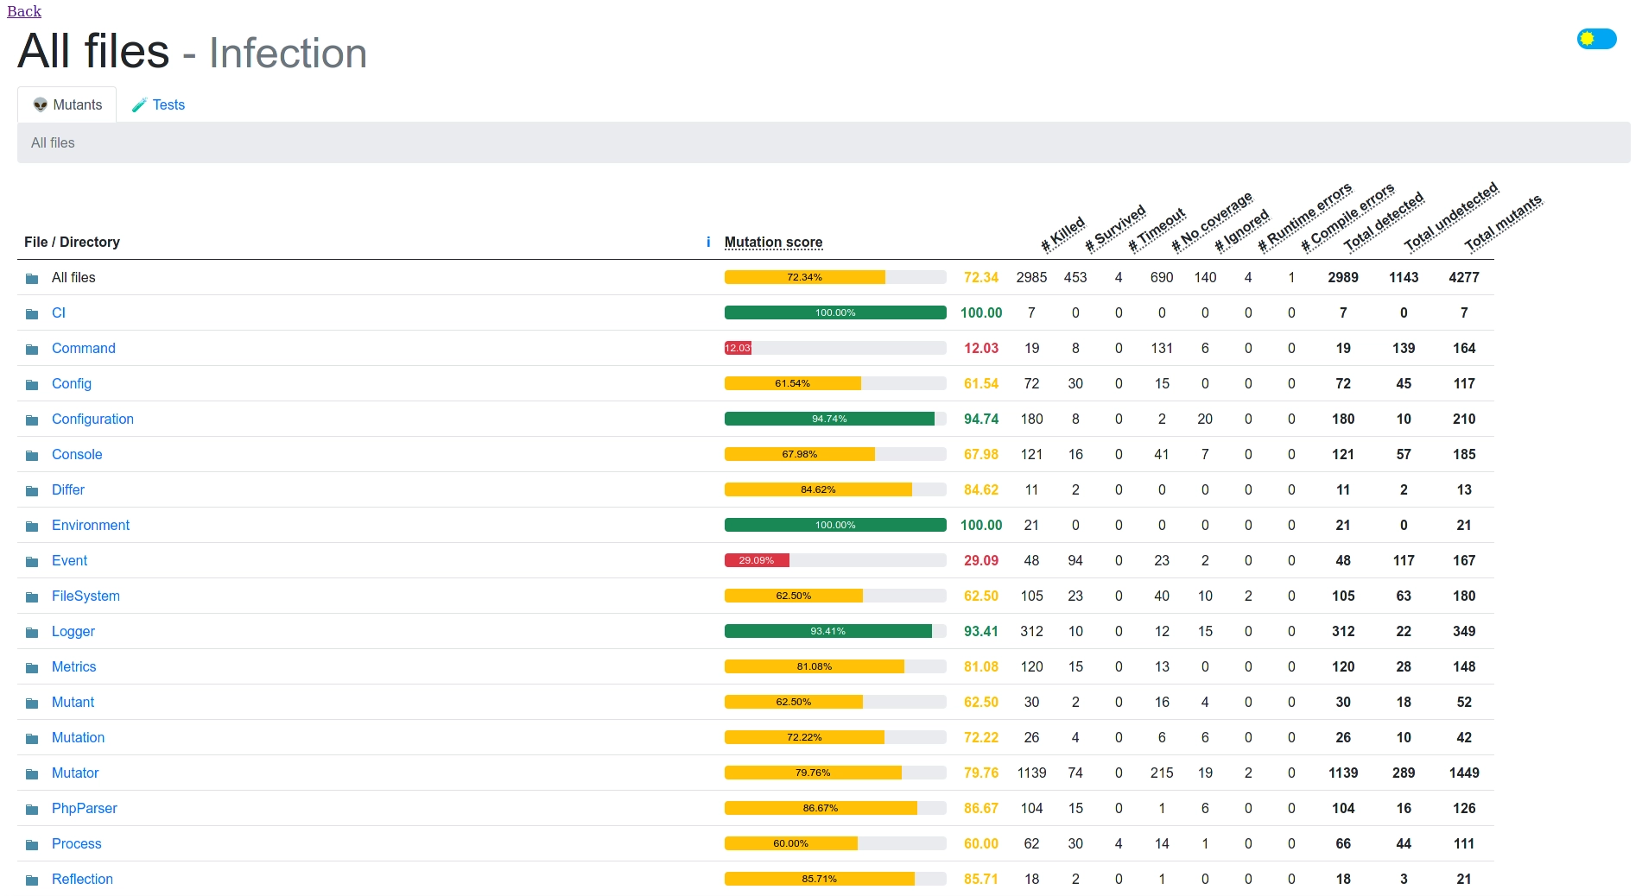Image resolution: width=1642 pixels, height=896 pixels.
Task: Open the Configuration directory
Action: point(92,420)
